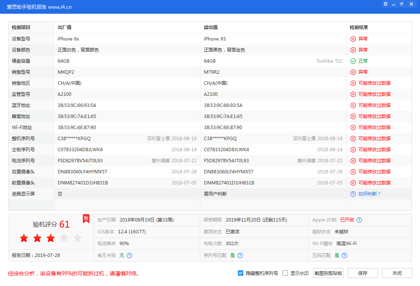The width and height of the screenshot is (420, 286).
Task: Minimize the report window
Action: pos(394,4)
